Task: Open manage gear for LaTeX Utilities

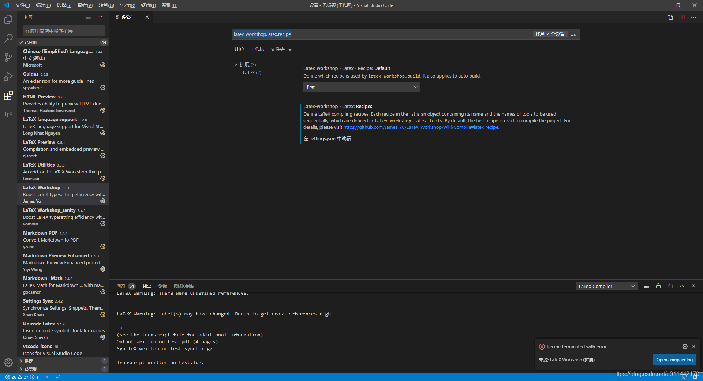Action: [x=103, y=178]
